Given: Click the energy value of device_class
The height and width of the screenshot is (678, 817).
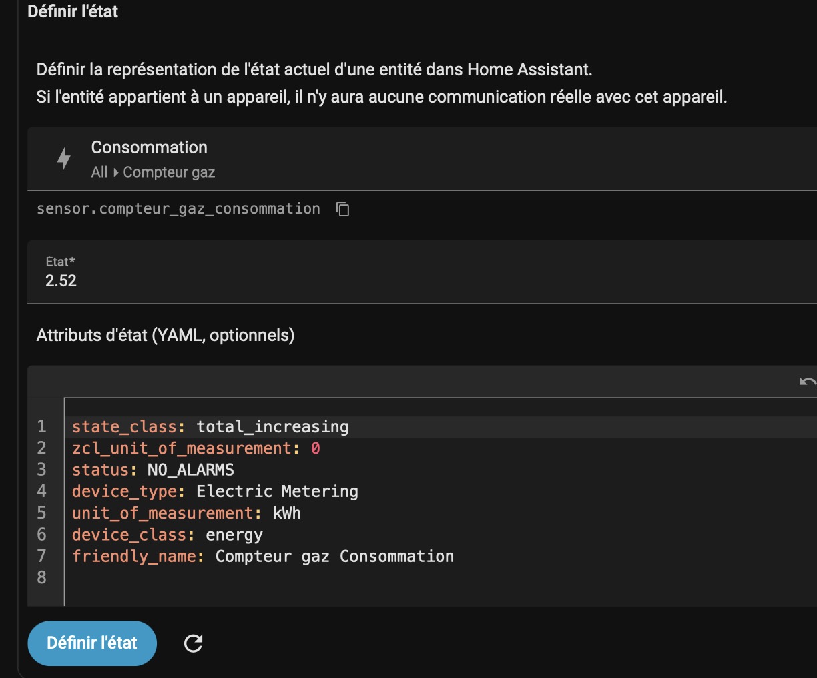Looking at the screenshot, I should [234, 535].
